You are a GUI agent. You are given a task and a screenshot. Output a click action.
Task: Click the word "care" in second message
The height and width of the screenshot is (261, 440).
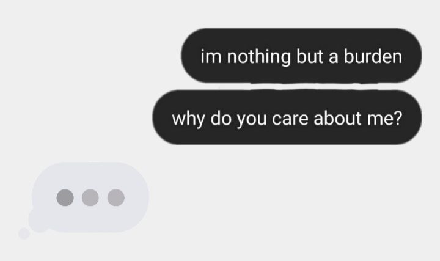point(290,119)
